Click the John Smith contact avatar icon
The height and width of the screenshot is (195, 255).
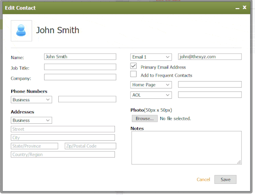(21, 31)
